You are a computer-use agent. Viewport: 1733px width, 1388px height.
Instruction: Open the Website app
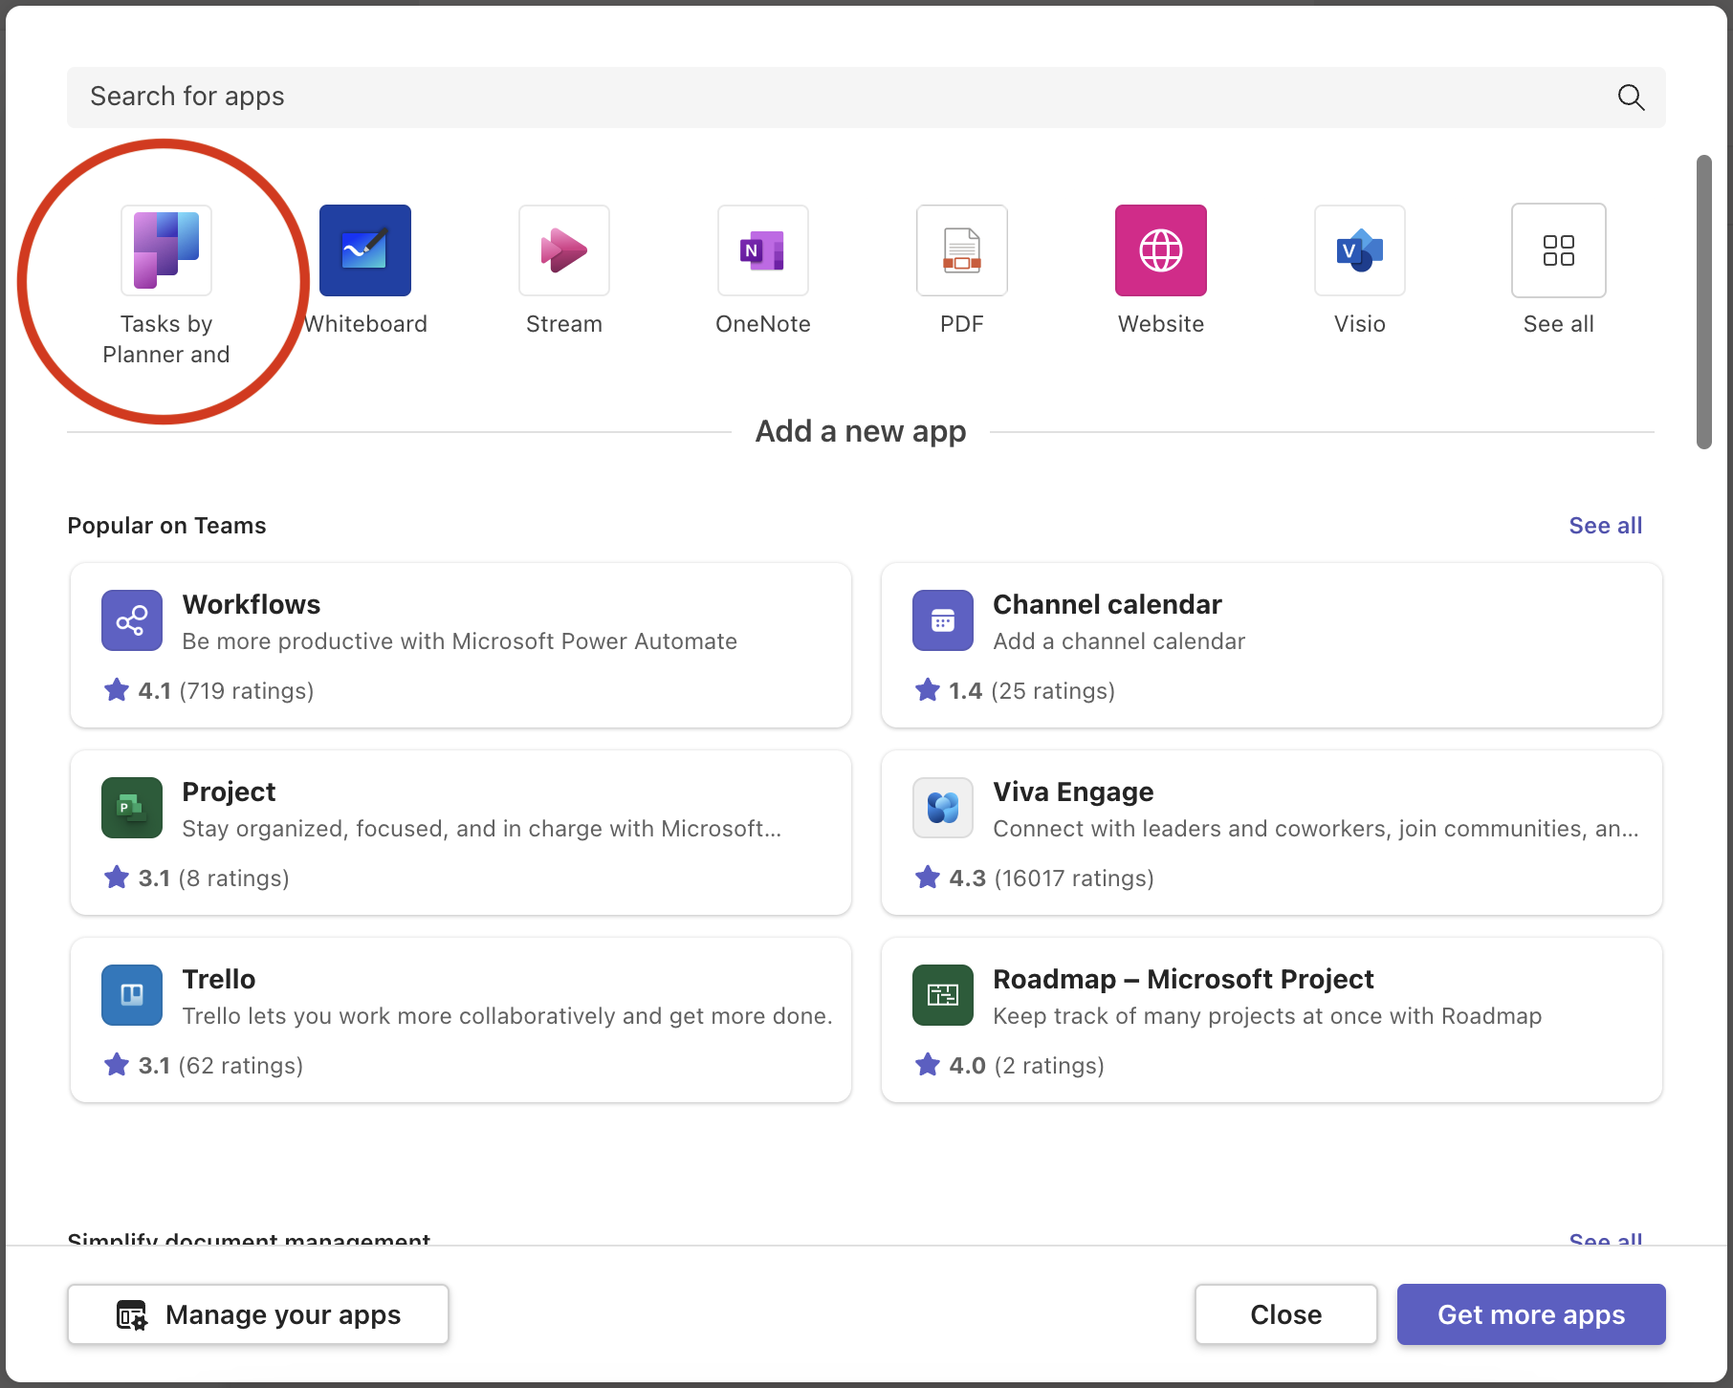click(x=1160, y=250)
